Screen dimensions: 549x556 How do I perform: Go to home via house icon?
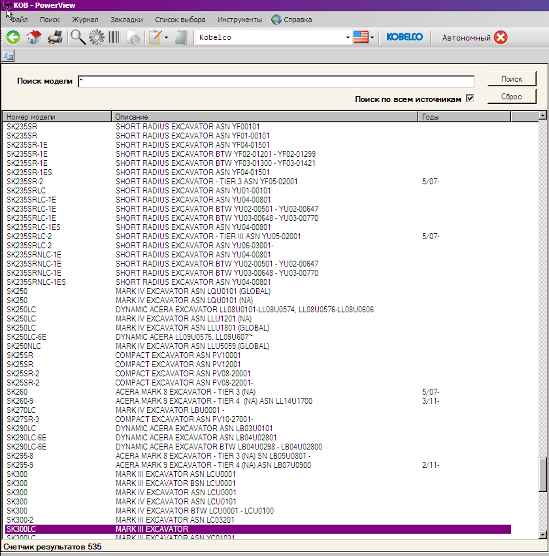(x=34, y=37)
